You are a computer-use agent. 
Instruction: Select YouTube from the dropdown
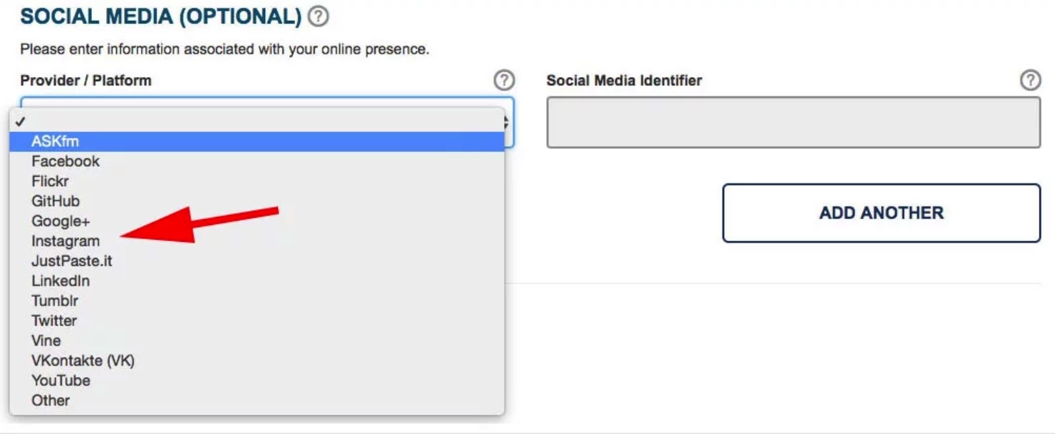pos(60,380)
